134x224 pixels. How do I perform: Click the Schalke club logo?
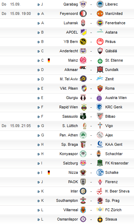(x=100, y=172)
